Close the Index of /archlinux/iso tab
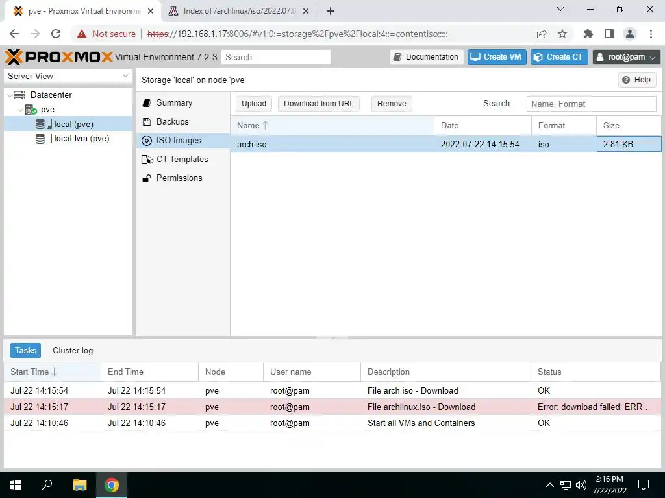The width and height of the screenshot is (665, 498). point(306,11)
